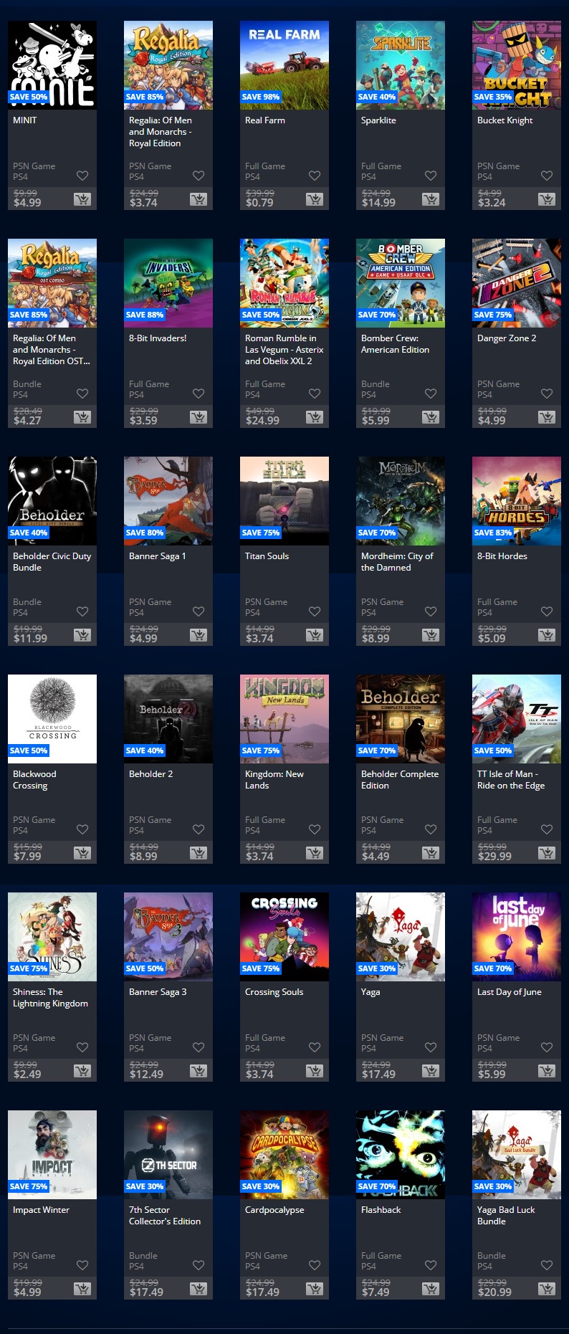This screenshot has height=1334, width=569.
Task: Add Titan Souls to the cart
Action: [x=315, y=635]
